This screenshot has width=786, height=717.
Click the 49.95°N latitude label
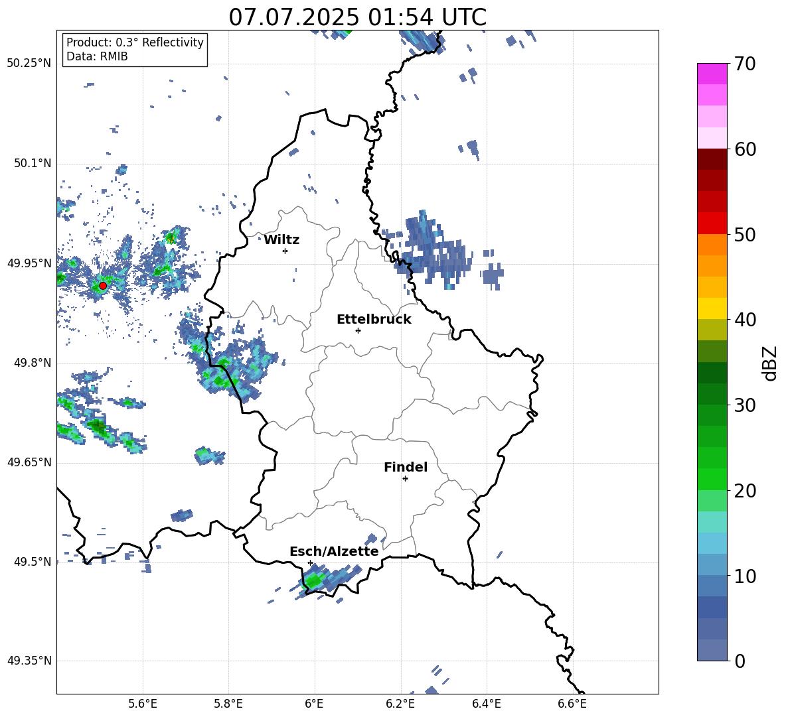tap(29, 263)
